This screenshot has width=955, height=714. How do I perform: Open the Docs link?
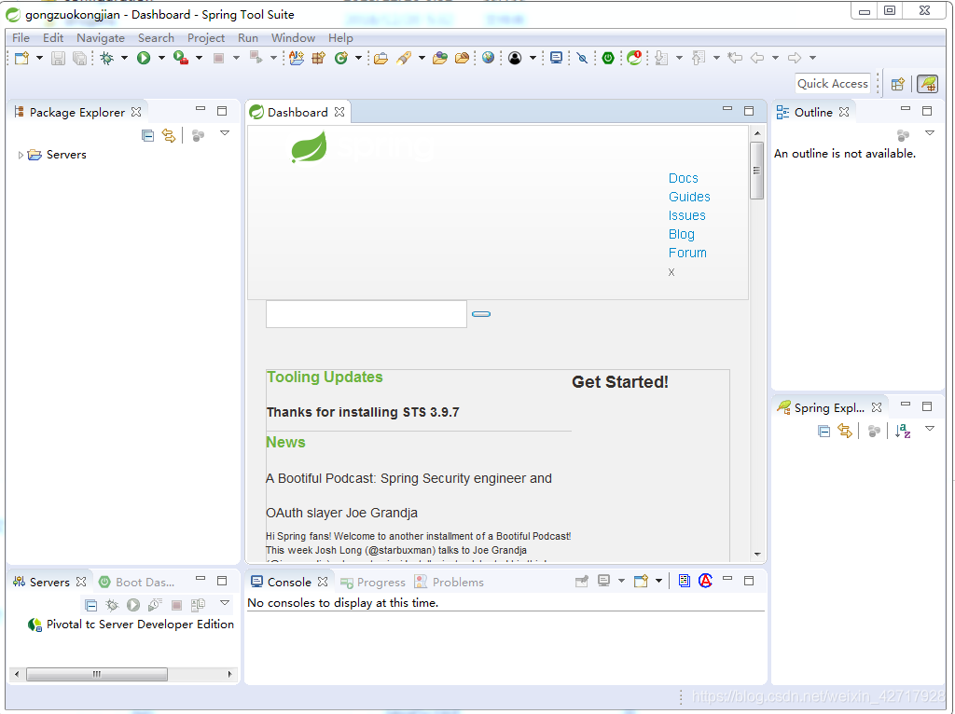tap(684, 178)
